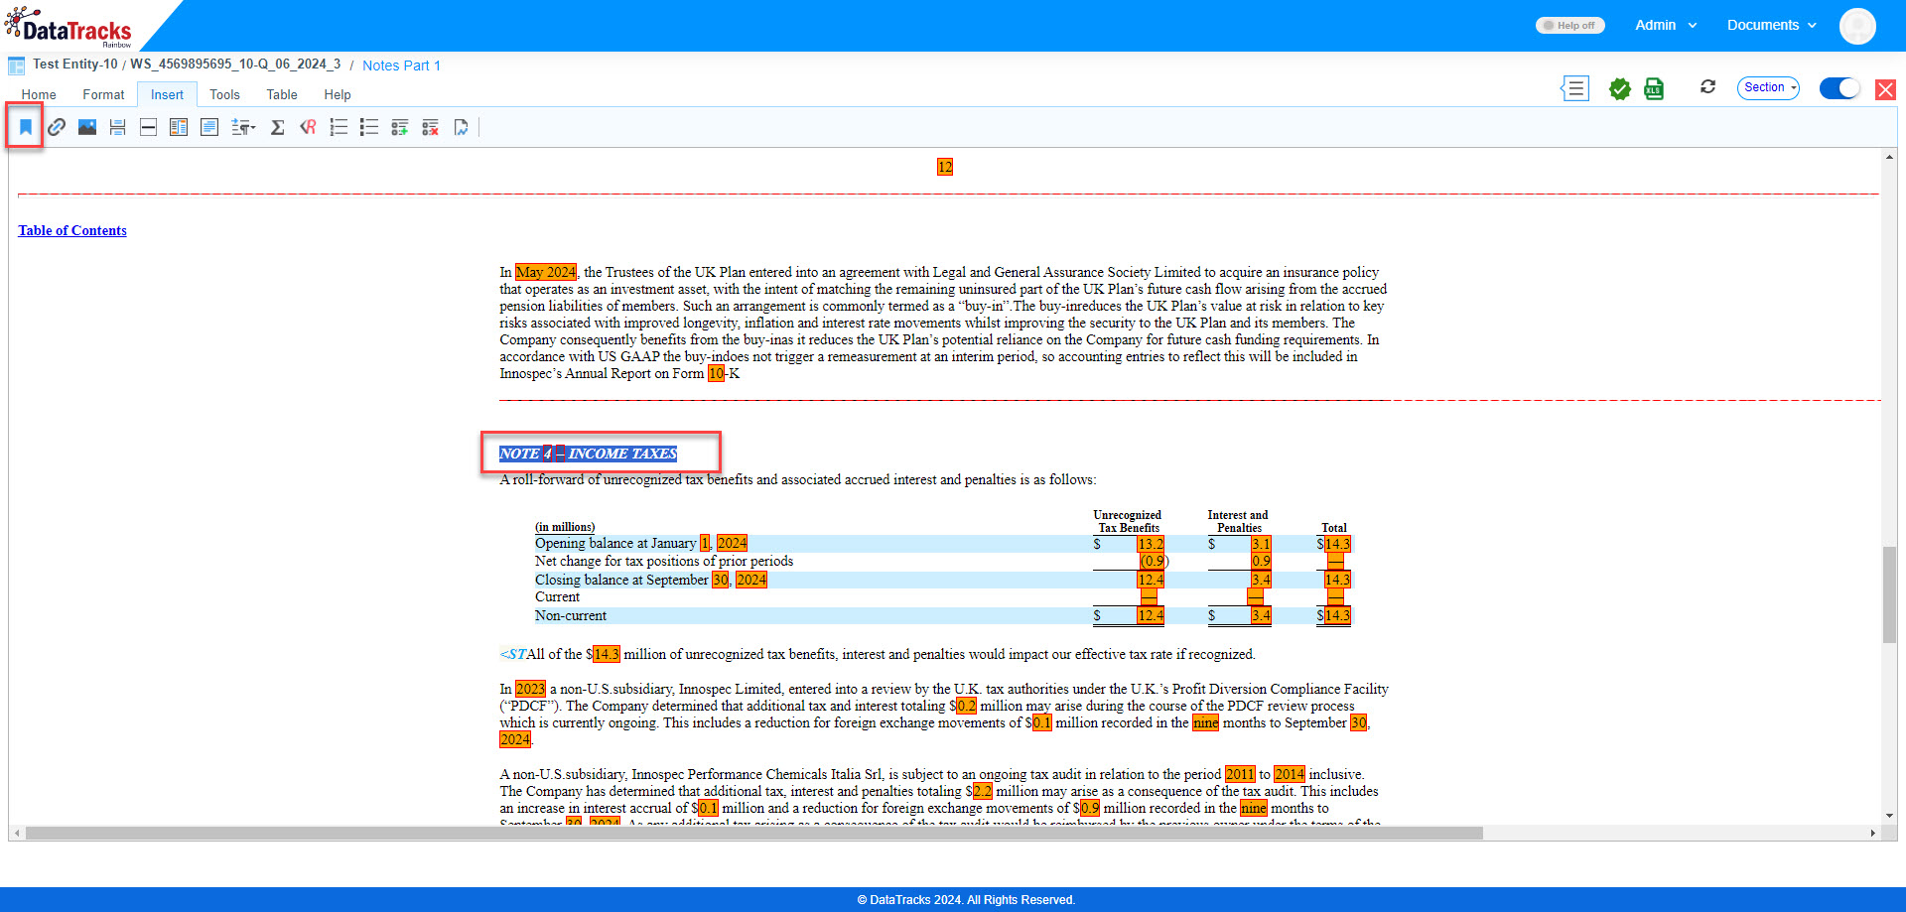Click the list icon with green plus

(x=400, y=127)
